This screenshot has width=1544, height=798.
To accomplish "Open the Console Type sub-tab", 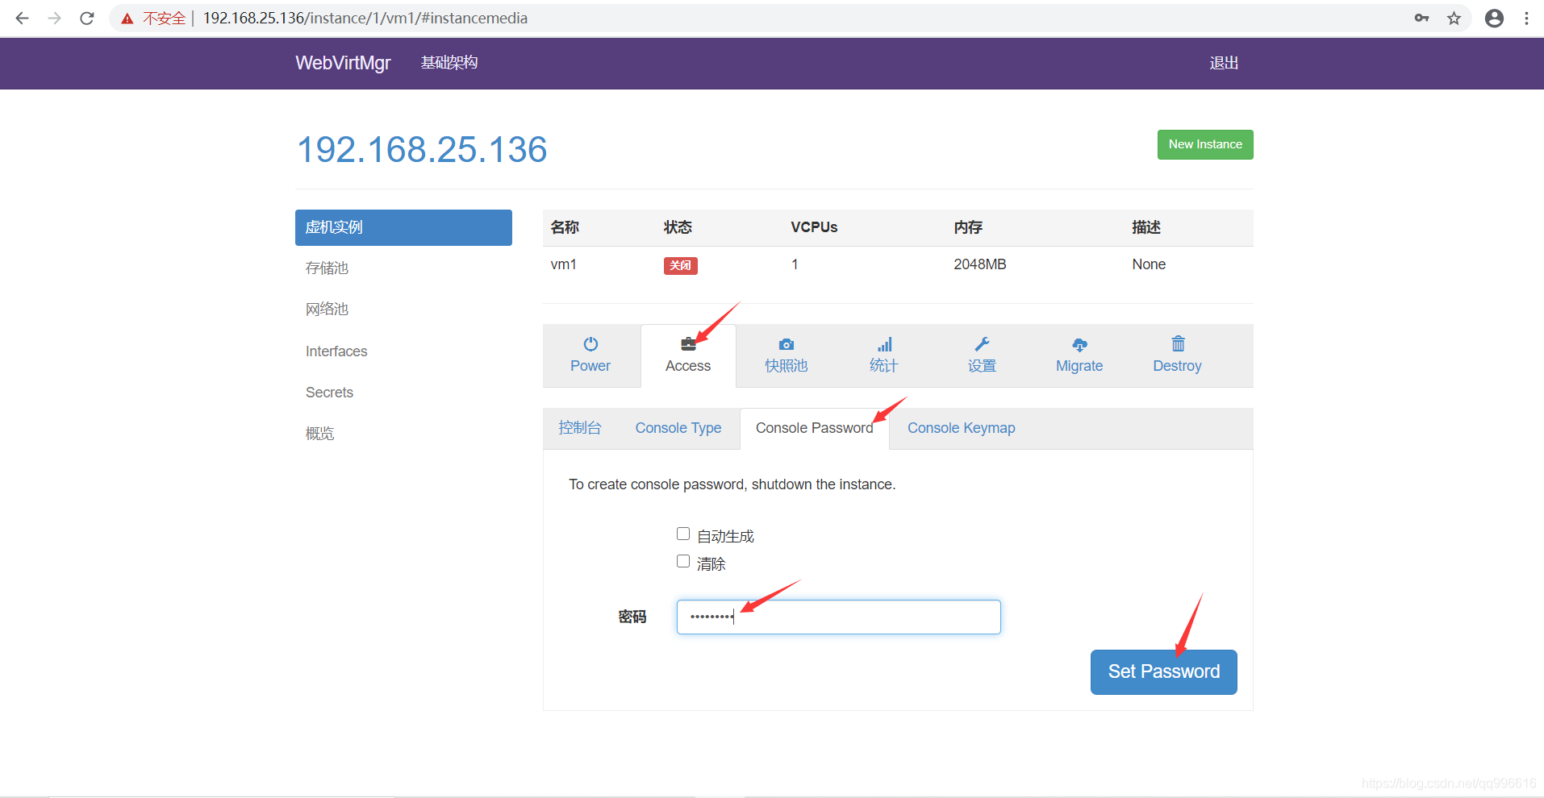I will pyautogui.click(x=678, y=428).
